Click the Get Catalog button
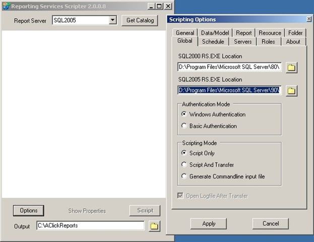The width and height of the screenshot is (314, 242). (140, 21)
